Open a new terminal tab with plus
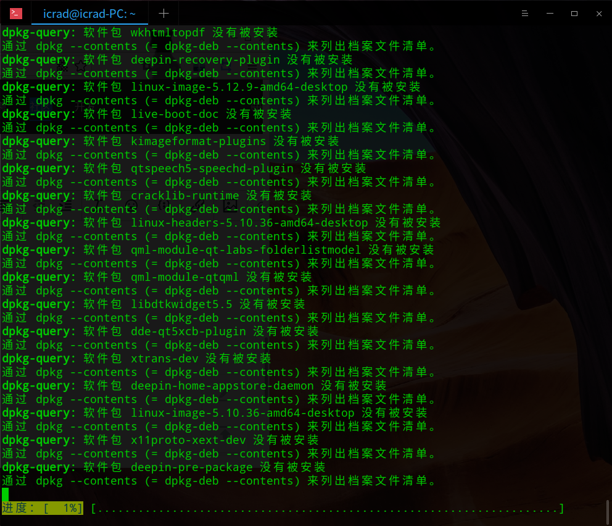This screenshot has height=526, width=612. 163,14
